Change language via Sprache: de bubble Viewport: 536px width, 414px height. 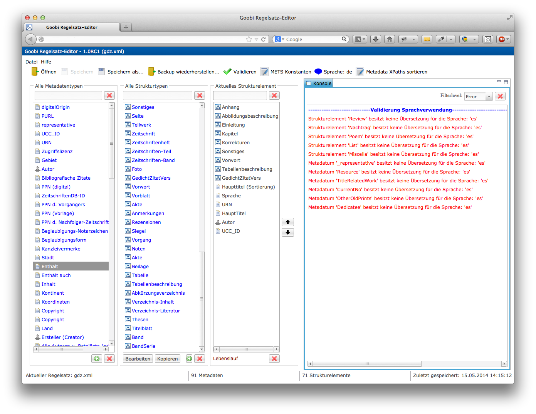tap(318, 72)
